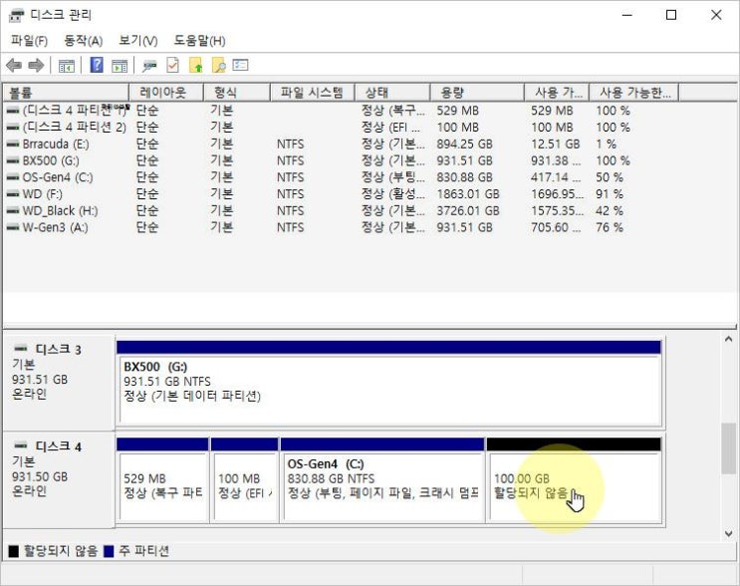Select the (디스크 4 파티션 2) volume name

(75, 128)
